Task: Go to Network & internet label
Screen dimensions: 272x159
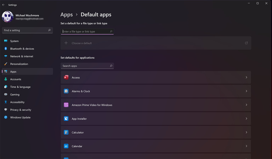Action: [22, 56]
